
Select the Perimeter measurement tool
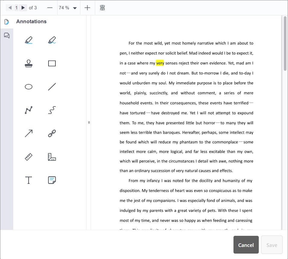(52, 157)
